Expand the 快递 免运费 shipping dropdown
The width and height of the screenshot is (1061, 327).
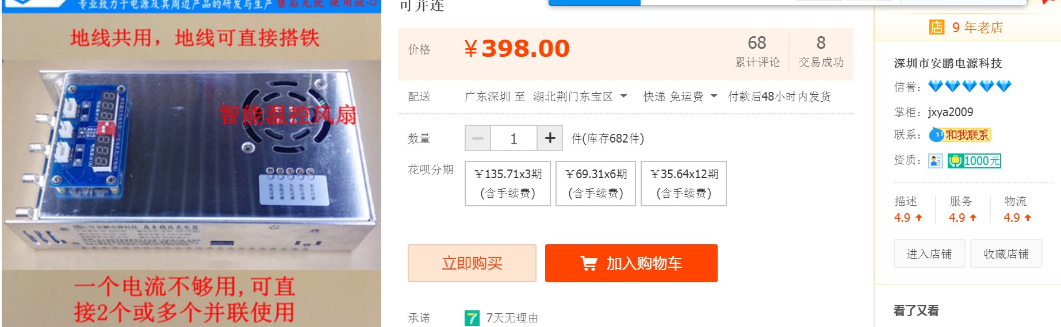pos(680,97)
